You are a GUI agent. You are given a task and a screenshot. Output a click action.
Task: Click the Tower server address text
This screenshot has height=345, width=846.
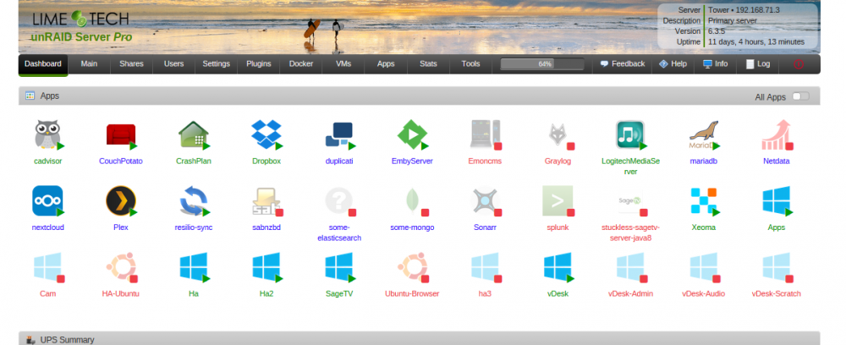point(744,9)
